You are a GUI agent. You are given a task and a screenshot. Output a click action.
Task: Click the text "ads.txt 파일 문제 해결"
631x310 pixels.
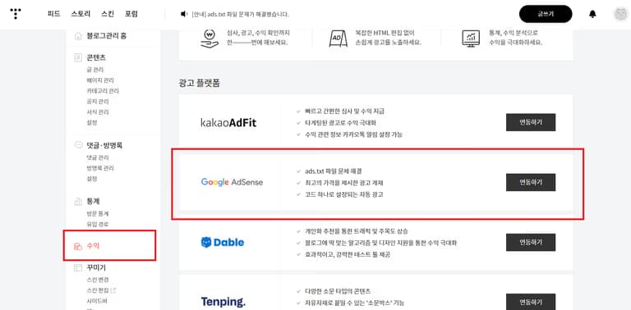[334, 171]
